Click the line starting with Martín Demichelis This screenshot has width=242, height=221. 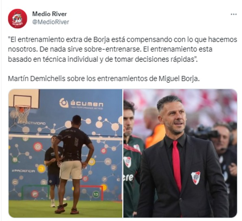(x=104, y=79)
